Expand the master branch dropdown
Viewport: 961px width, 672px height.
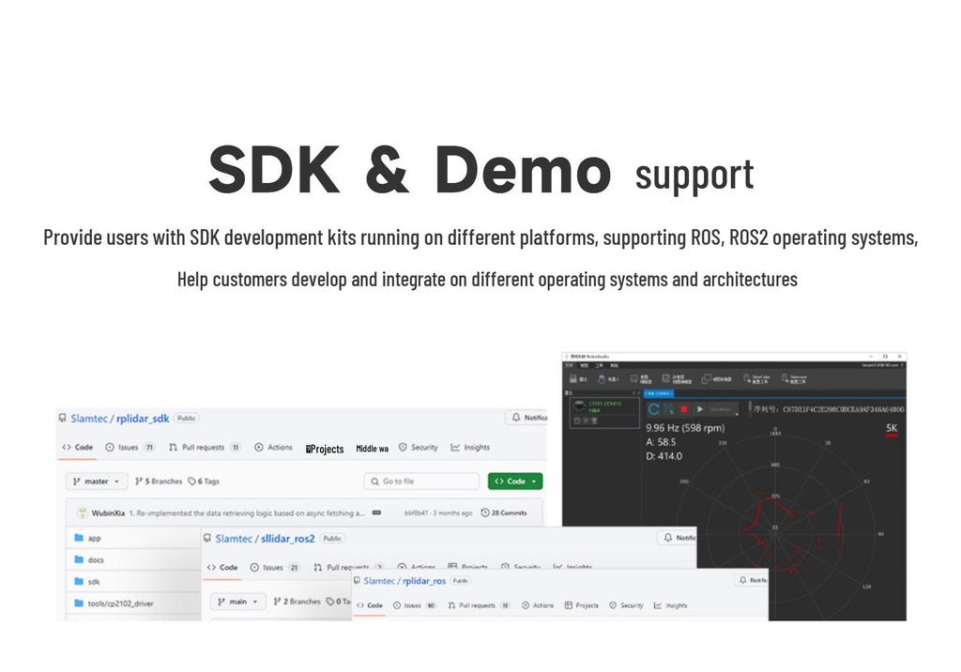[97, 481]
